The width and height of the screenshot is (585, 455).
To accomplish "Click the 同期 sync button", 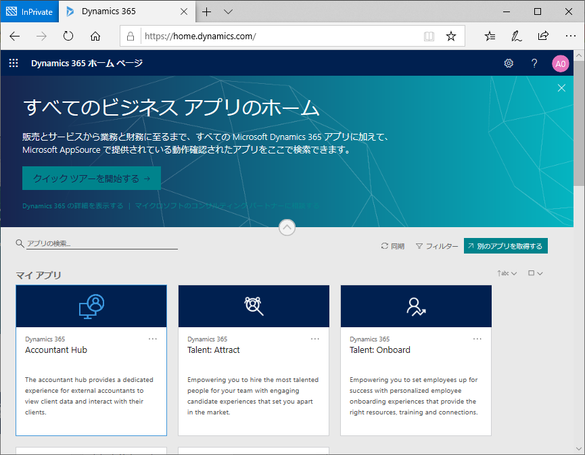I will point(392,246).
